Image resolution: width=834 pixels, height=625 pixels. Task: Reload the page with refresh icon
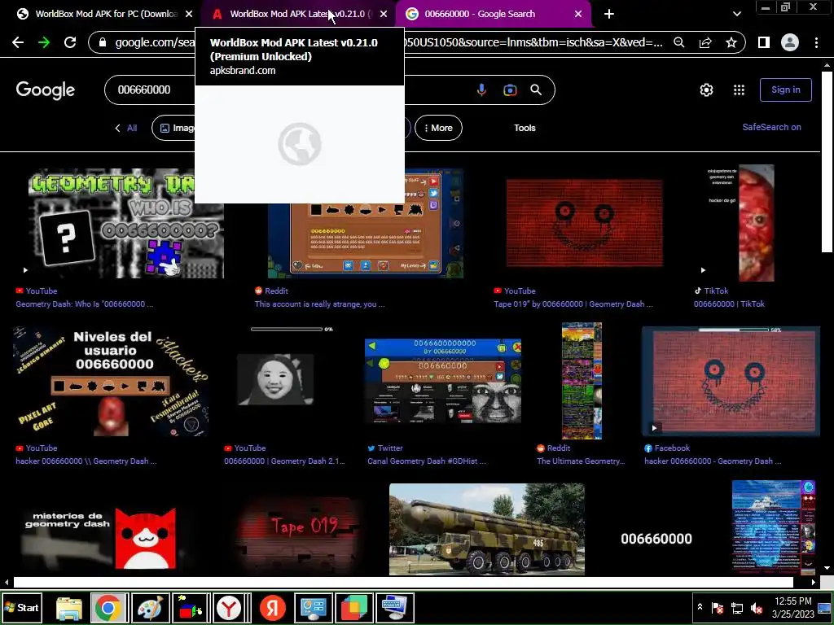(x=70, y=42)
